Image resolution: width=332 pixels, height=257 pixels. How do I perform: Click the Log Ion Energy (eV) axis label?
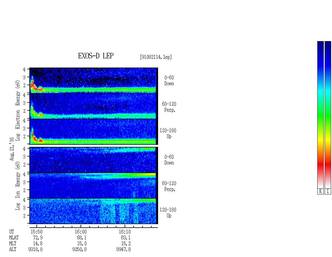point(18,186)
